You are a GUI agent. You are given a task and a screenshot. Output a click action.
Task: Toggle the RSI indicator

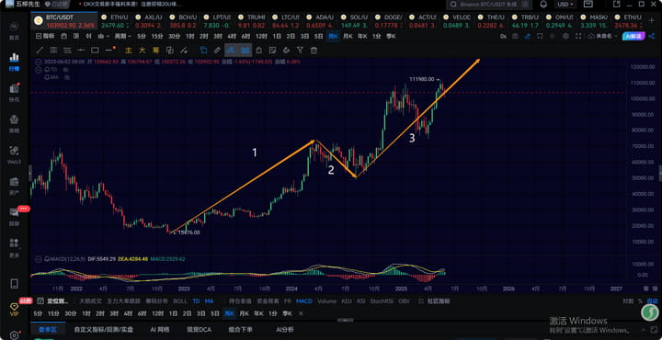click(361, 301)
